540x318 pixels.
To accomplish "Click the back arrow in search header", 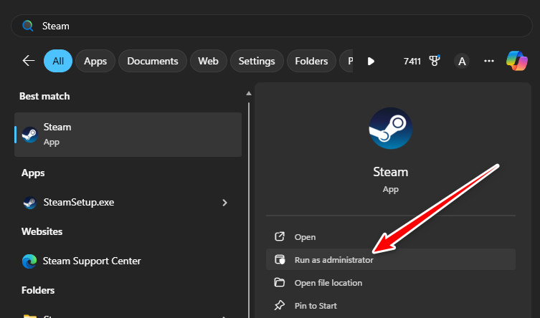I will pyautogui.click(x=29, y=61).
